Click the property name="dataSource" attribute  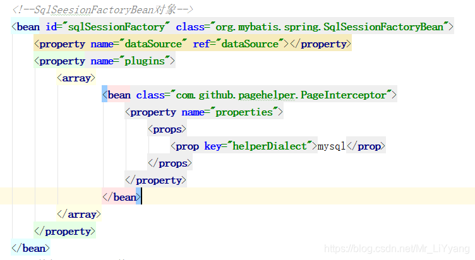[138, 44]
